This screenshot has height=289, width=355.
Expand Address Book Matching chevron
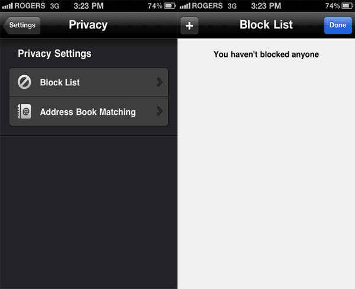click(160, 111)
